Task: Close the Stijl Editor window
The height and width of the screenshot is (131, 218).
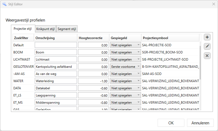Action: (x=213, y=4)
